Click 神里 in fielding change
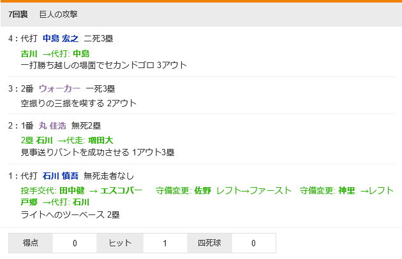Screen dimensions: 402x259 click(346, 190)
